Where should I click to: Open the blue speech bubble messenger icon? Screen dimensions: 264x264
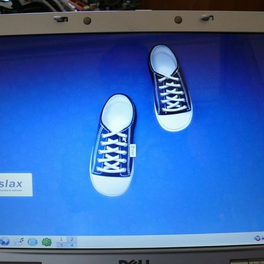click(x=32, y=242)
